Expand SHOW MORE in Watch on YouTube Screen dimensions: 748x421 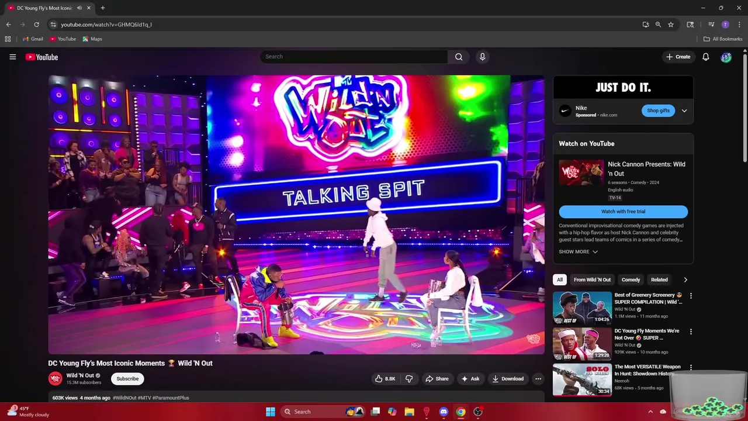(x=578, y=251)
